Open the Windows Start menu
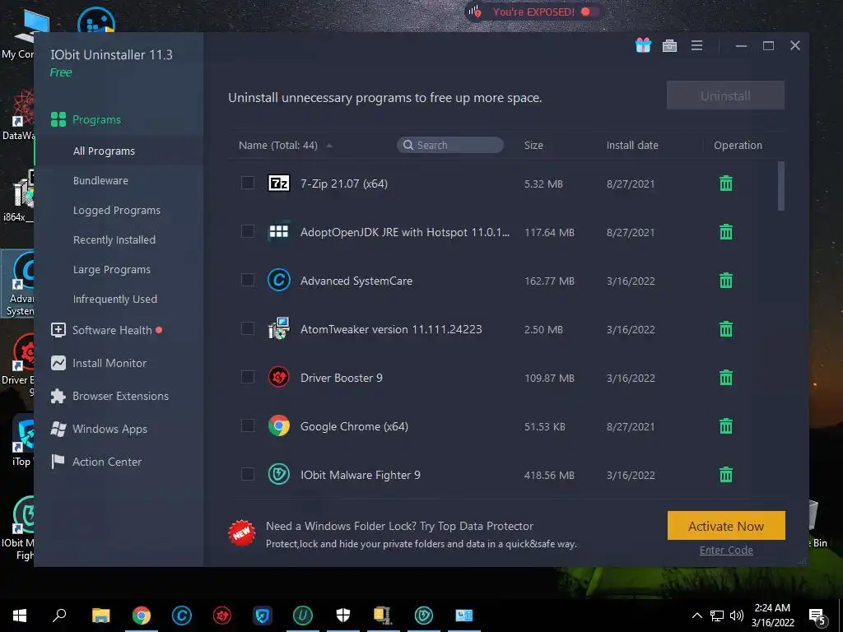843x632 pixels. (20, 616)
